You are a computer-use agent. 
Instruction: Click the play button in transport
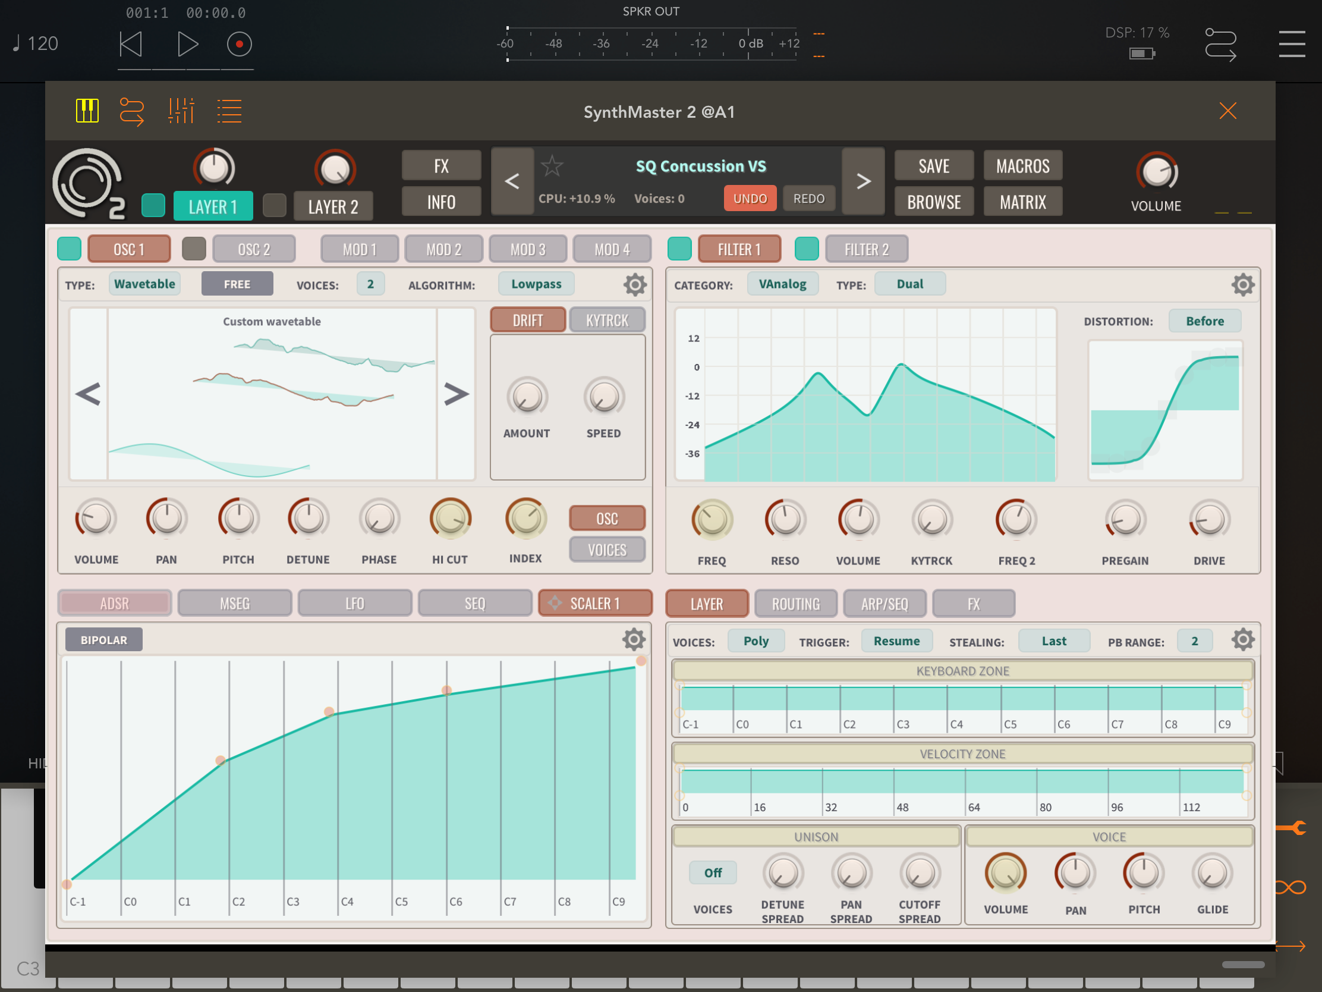[187, 44]
